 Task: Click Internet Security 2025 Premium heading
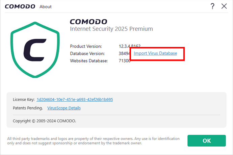[111, 29]
